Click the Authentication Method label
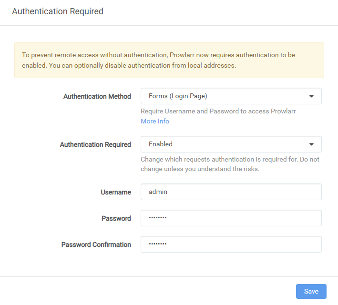 tap(97, 96)
